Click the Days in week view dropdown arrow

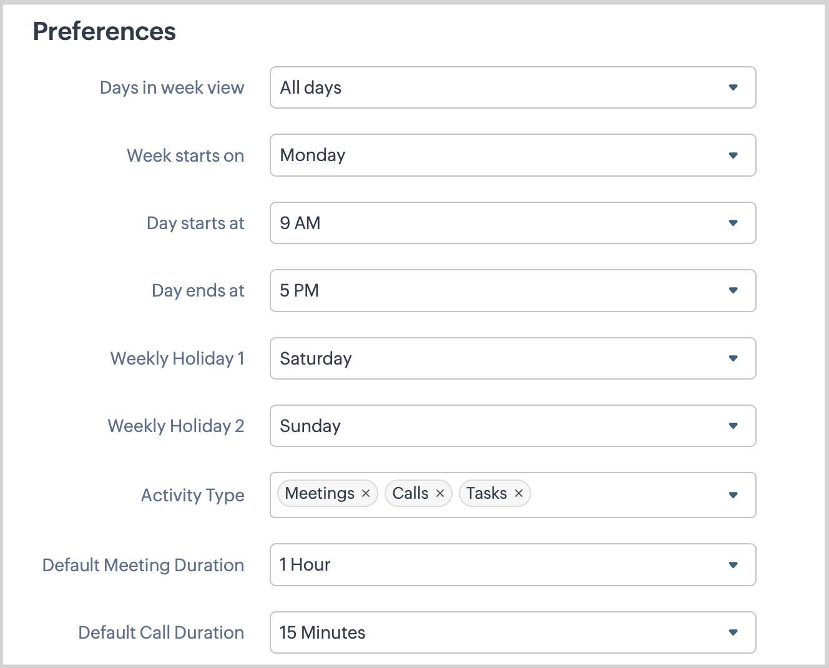[x=733, y=87]
